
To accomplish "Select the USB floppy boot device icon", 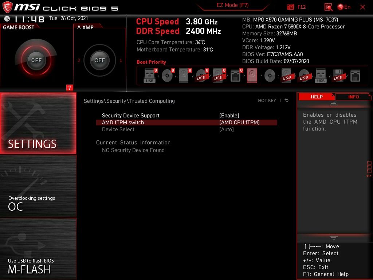I will point(338,75).
